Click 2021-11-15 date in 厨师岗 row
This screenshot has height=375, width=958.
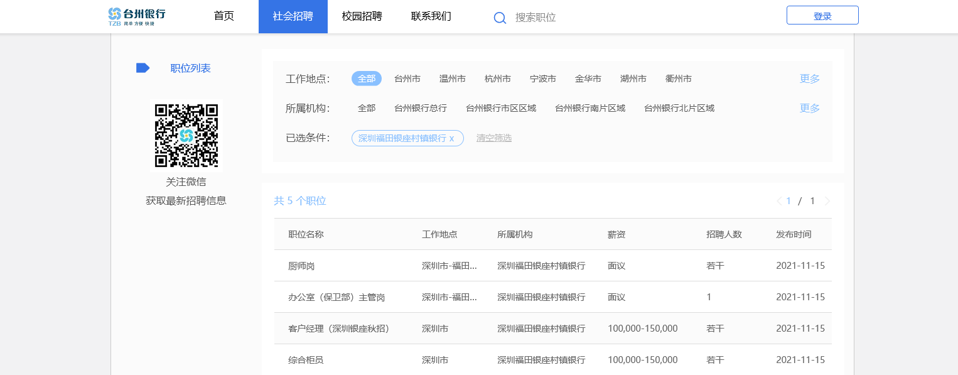click(x=800, y=266)
